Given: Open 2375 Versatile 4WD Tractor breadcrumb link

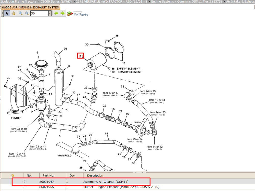Looking at the screenshot, I should [111, 2].
